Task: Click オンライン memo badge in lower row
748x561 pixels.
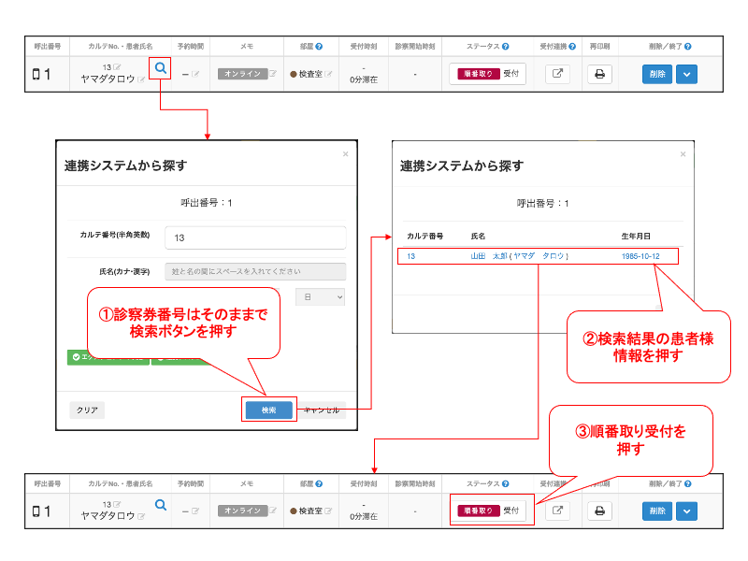Action: pos(243,511)
